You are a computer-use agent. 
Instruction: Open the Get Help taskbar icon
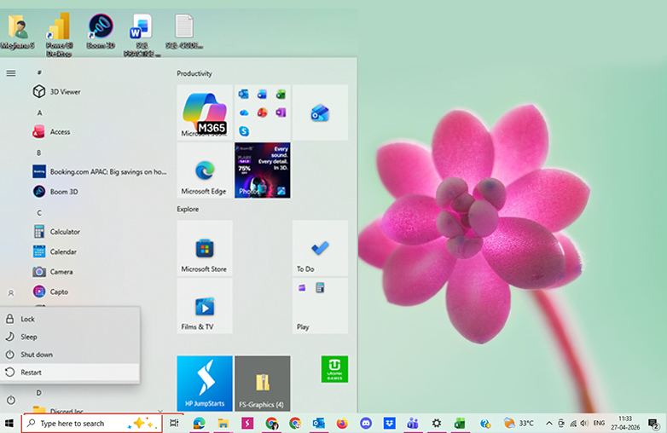coord(485,424)
